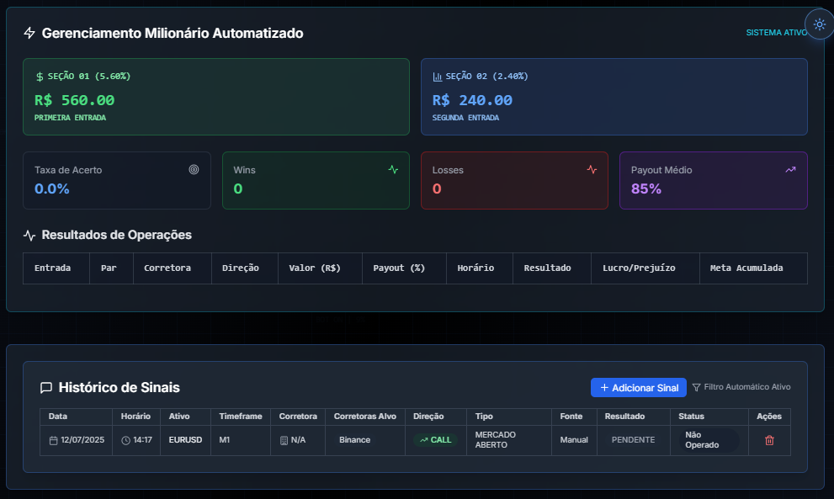Click the CALL direction badge
This screenshot has height=499, width=834.
[x=436, y=440]
